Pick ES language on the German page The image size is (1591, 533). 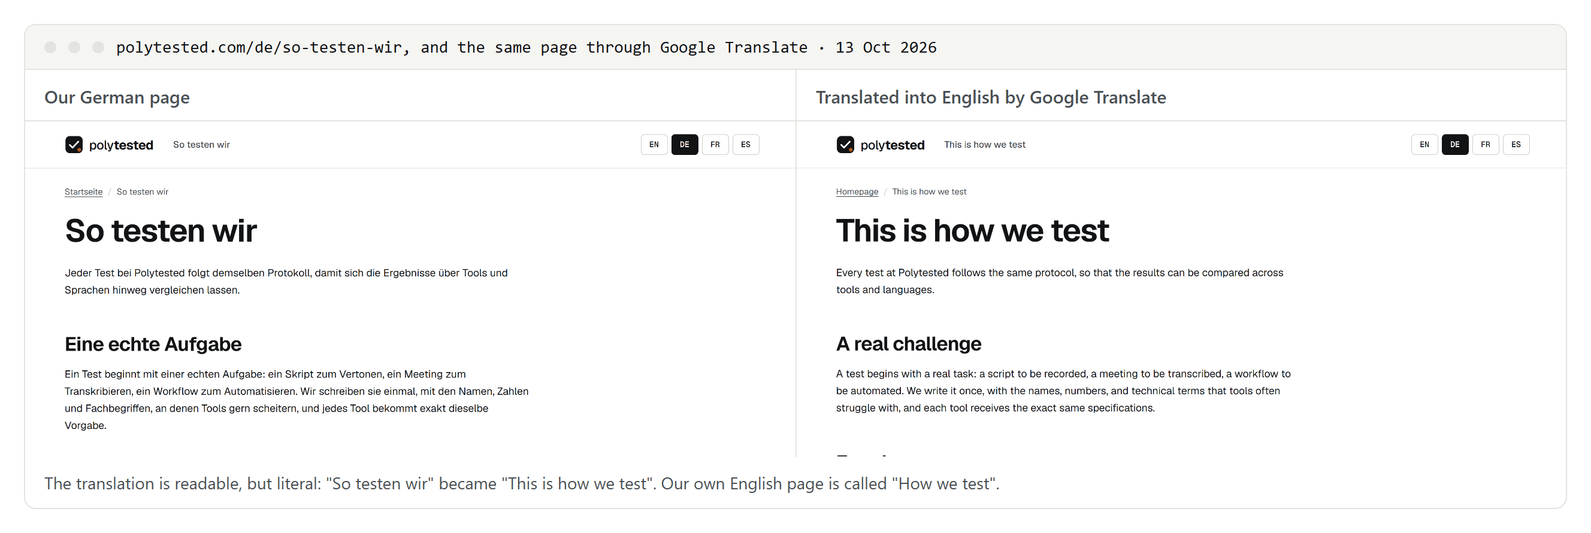click(745, 145)
